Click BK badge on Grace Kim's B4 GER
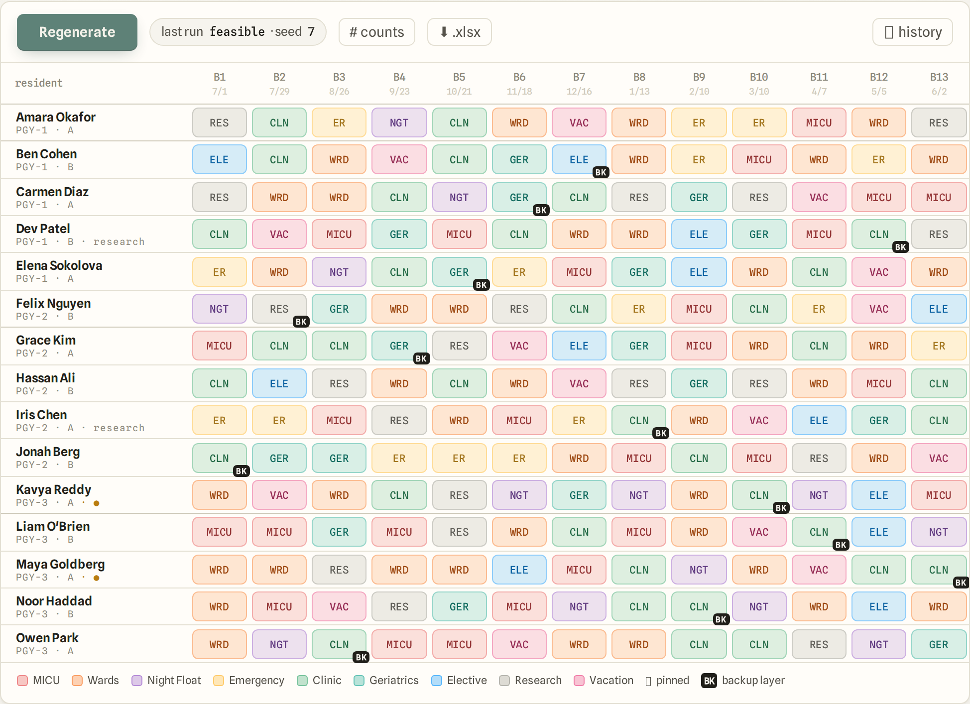The image size is (970, 704). [x=421, y=358]
